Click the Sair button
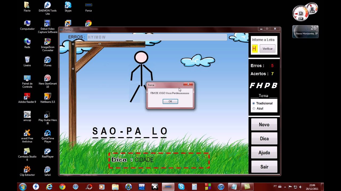341x191 pixels. tap(264, 167)
